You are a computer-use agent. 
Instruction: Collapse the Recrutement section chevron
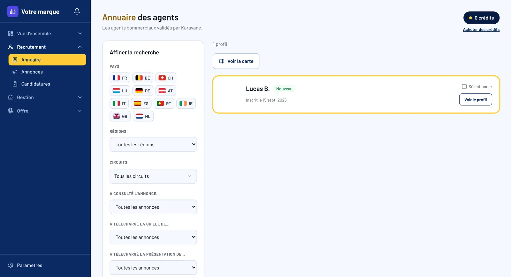[80, 47]
